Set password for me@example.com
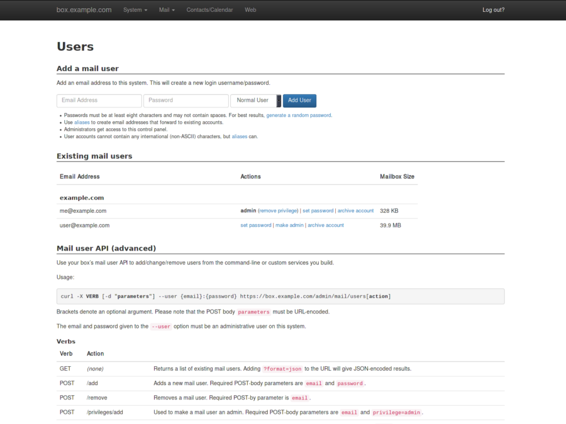Viewport: 566px width, 424px height. tap(318, 211)
